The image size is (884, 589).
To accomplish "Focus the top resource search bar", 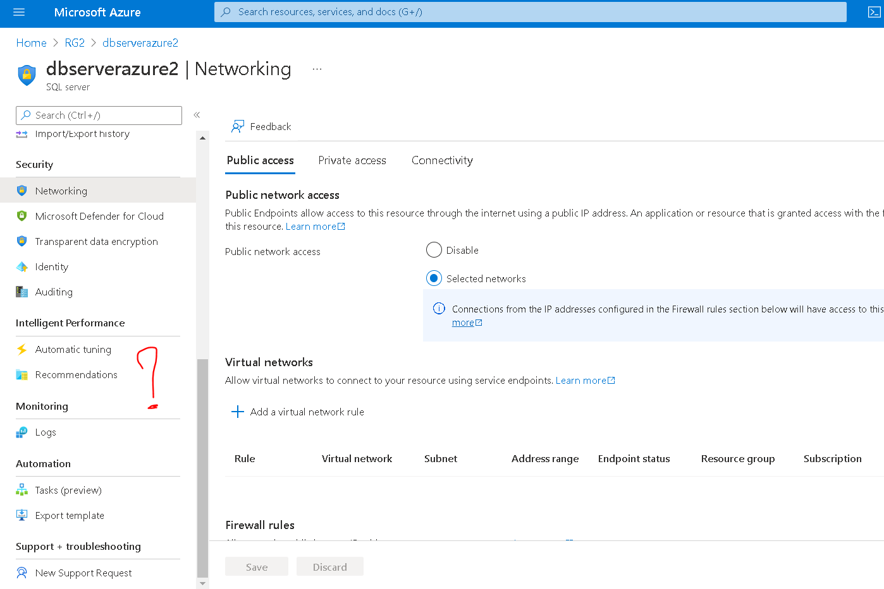I will [x=530, y=12].
